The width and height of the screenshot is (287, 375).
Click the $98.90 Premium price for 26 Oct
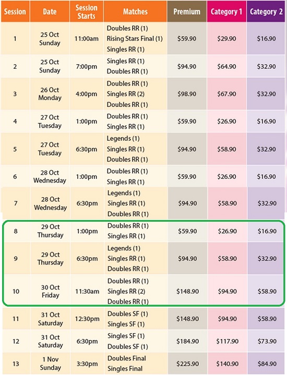[x=187, y=94]
